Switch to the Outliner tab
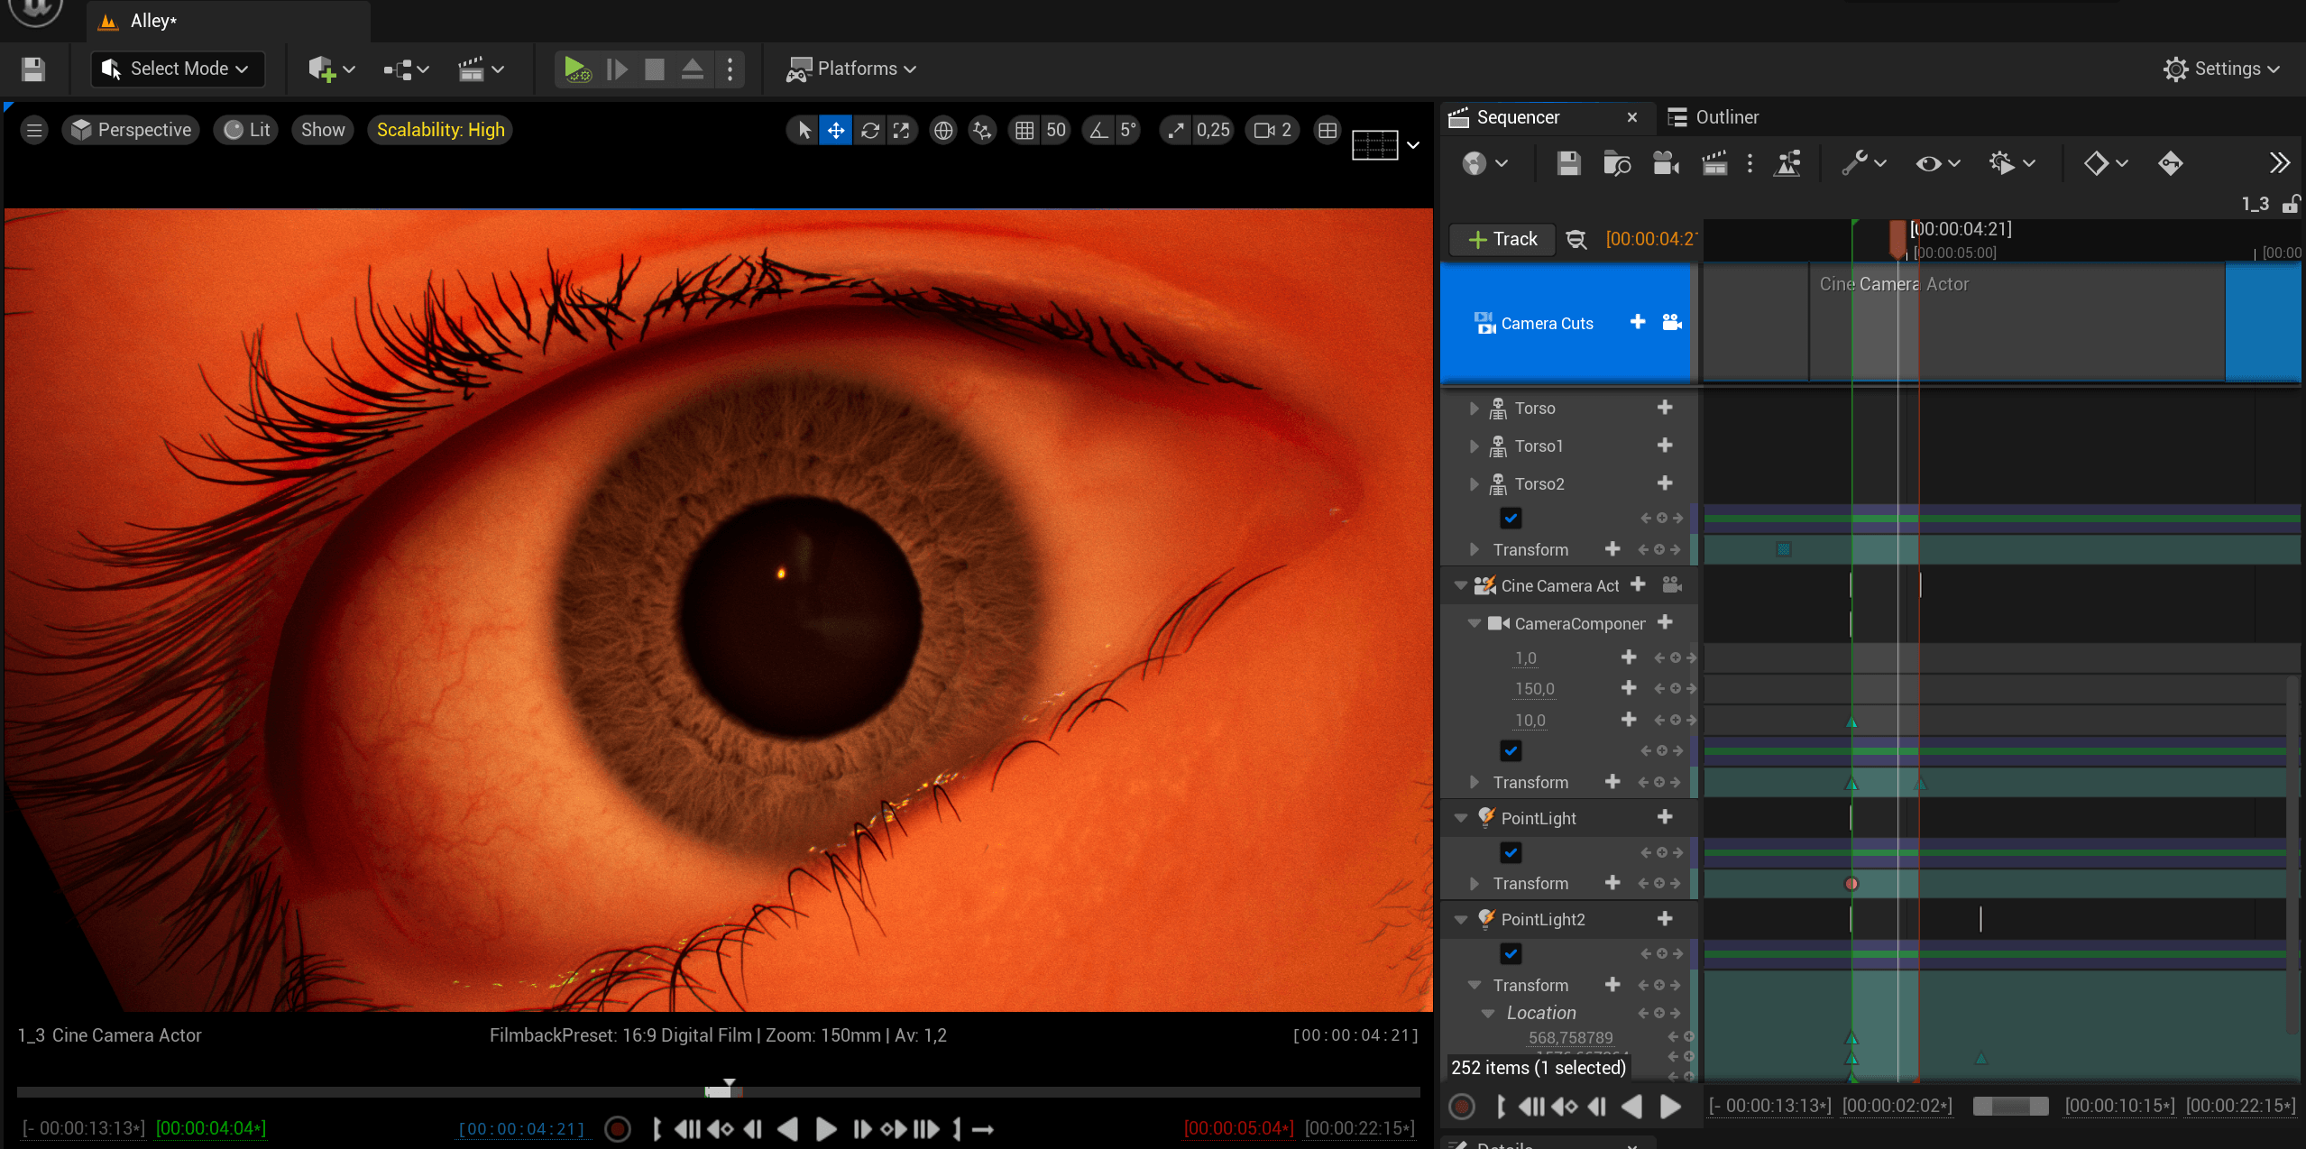This screenshot has height=1149, width=2306. (1713, 117)
